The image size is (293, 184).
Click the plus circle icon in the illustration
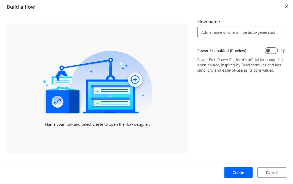135,79
